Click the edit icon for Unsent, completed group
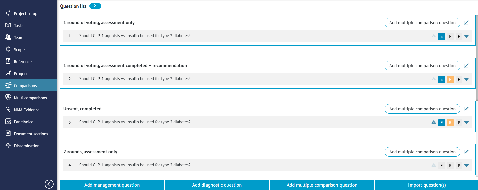The height and width of the screenshot is (190, 478). 466,109
